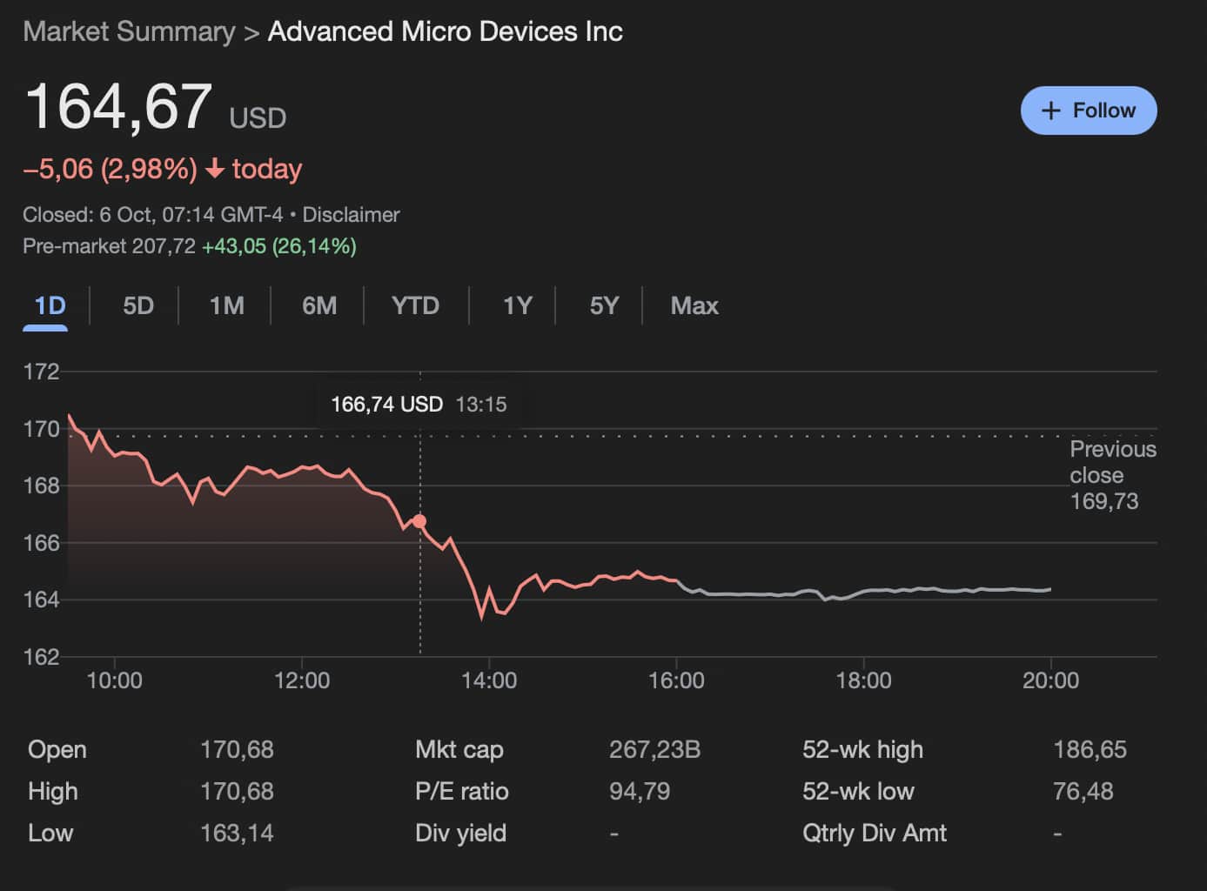Open the Disclaimer link
The image size is (1207, 891).
(x=351, y=215)
